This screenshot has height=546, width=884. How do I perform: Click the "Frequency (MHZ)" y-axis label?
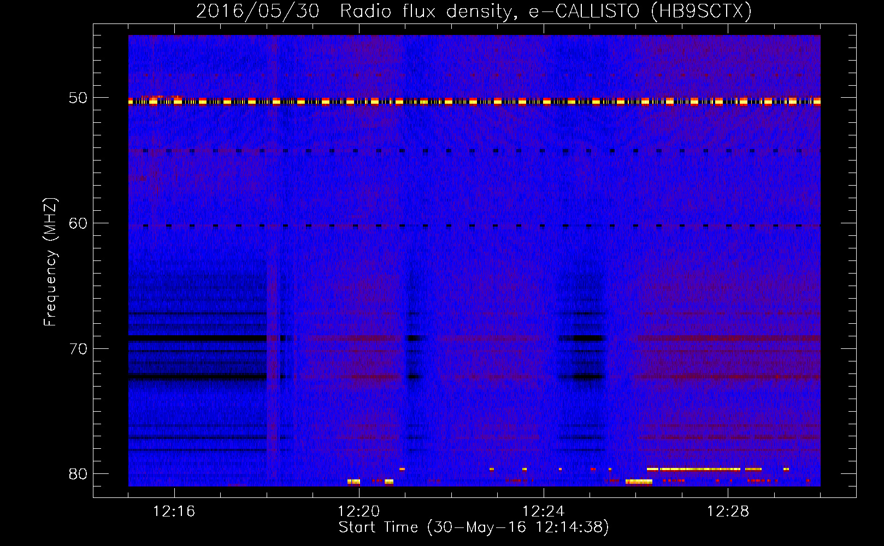[x=50, y=262]
